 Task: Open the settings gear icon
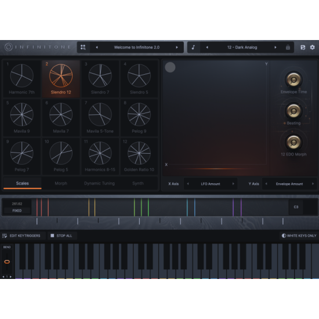point(312,48)
